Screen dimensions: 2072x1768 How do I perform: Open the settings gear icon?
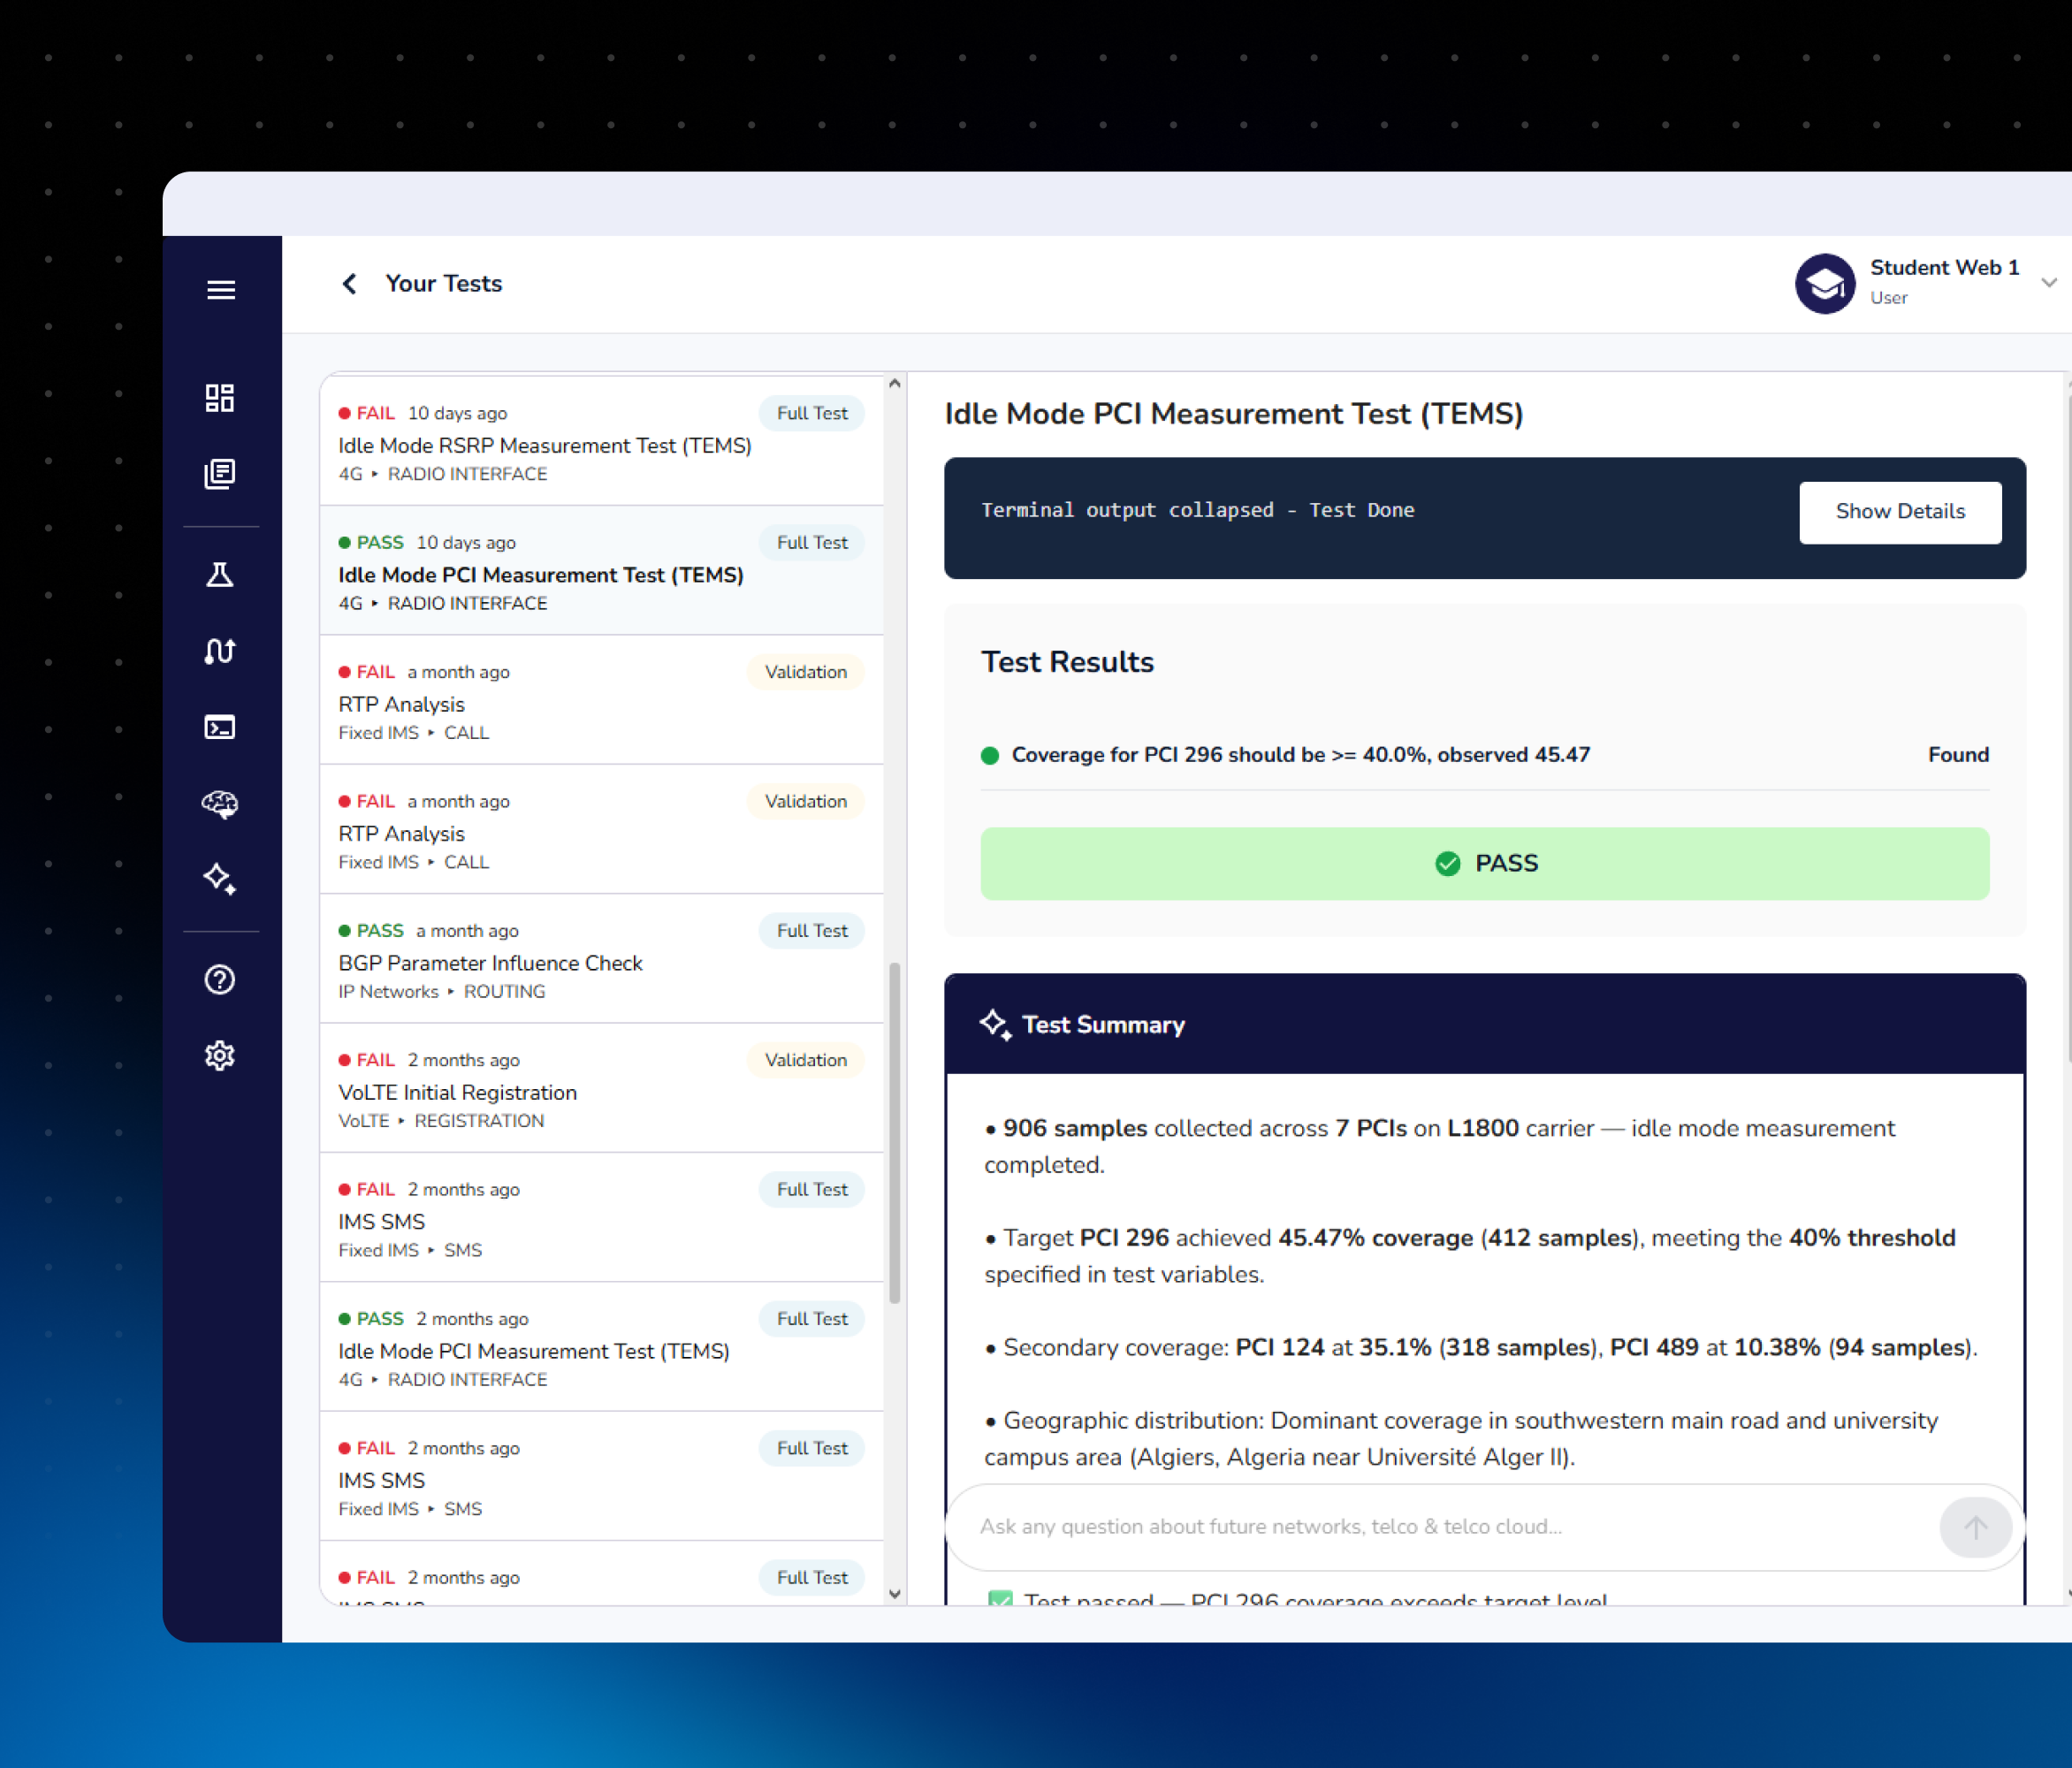pos(220,1056)
